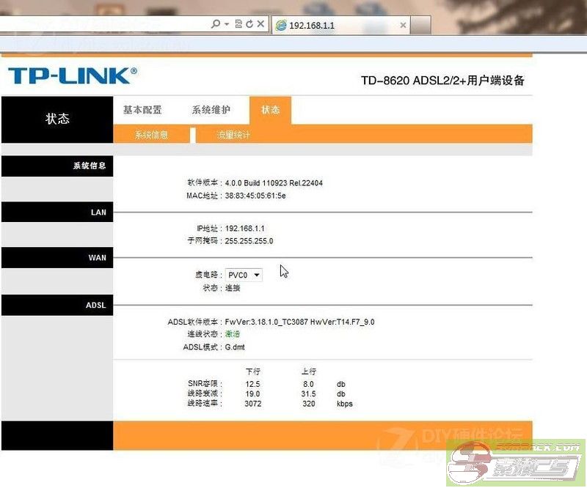
Task: Click the magnifier search icon in address bar
Action: (x=216, y=24)
